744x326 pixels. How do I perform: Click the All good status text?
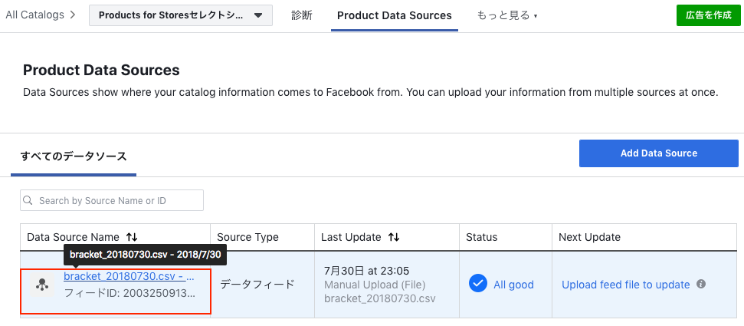tap(513, 284)
